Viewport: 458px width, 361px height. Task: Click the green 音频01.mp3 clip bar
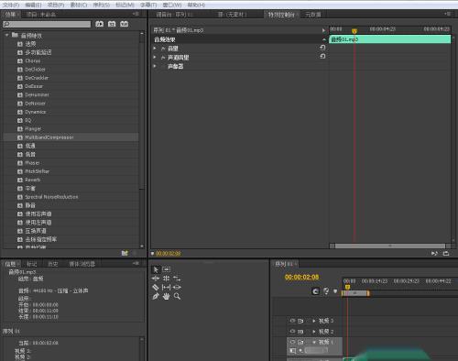pos(390,39)
